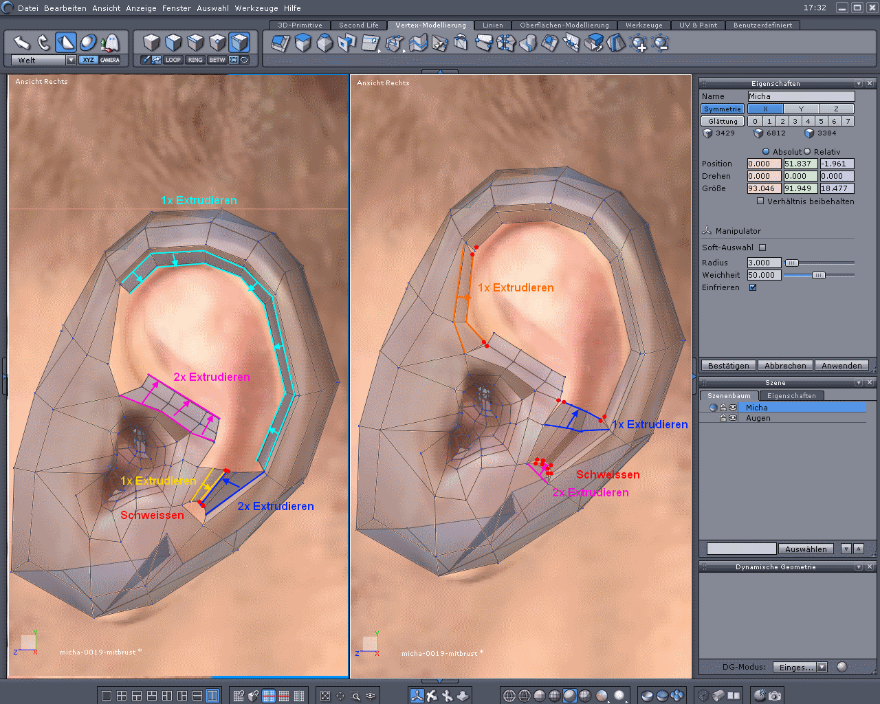Activate the highlighted auto-select mode cube
880x704 pixels.
coord(239,43)
